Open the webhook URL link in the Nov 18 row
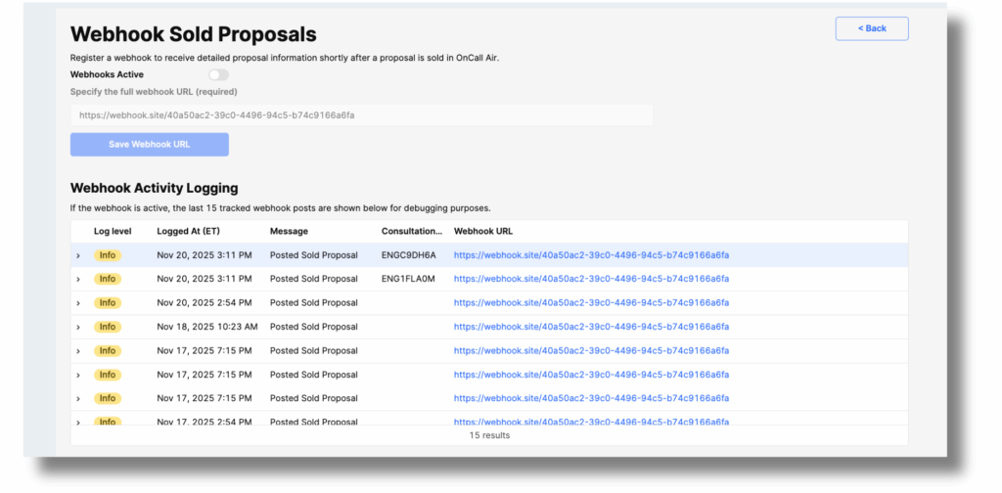The width and height of the screenshot is (1002, 493). (591, 327)
